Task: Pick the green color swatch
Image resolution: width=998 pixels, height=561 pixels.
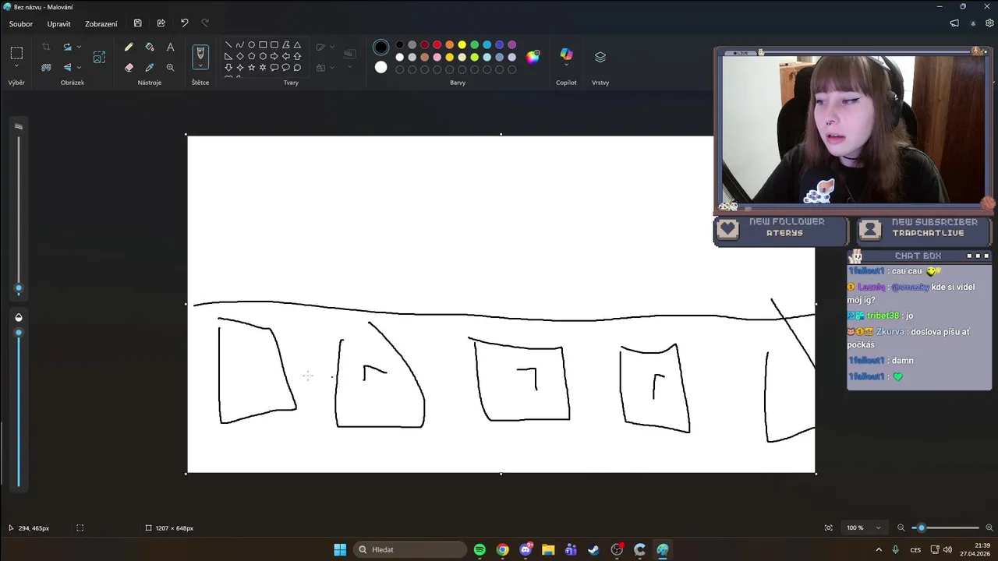Action: [x=475, y=44]
